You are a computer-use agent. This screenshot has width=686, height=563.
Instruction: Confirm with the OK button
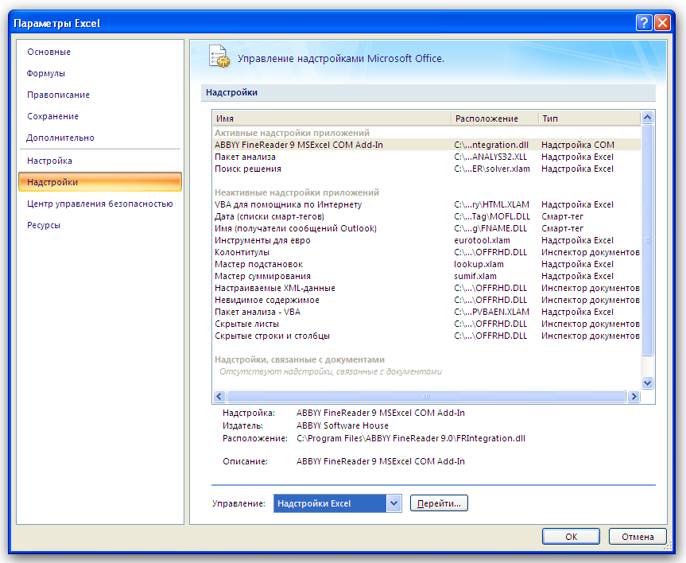pyautogui.click(x=571, y=536)
